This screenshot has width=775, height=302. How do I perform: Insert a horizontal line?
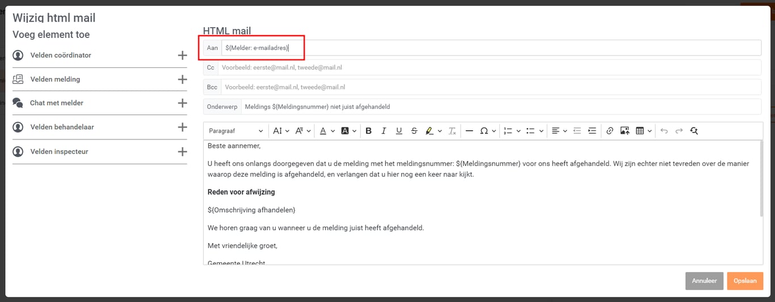(469, 131)
